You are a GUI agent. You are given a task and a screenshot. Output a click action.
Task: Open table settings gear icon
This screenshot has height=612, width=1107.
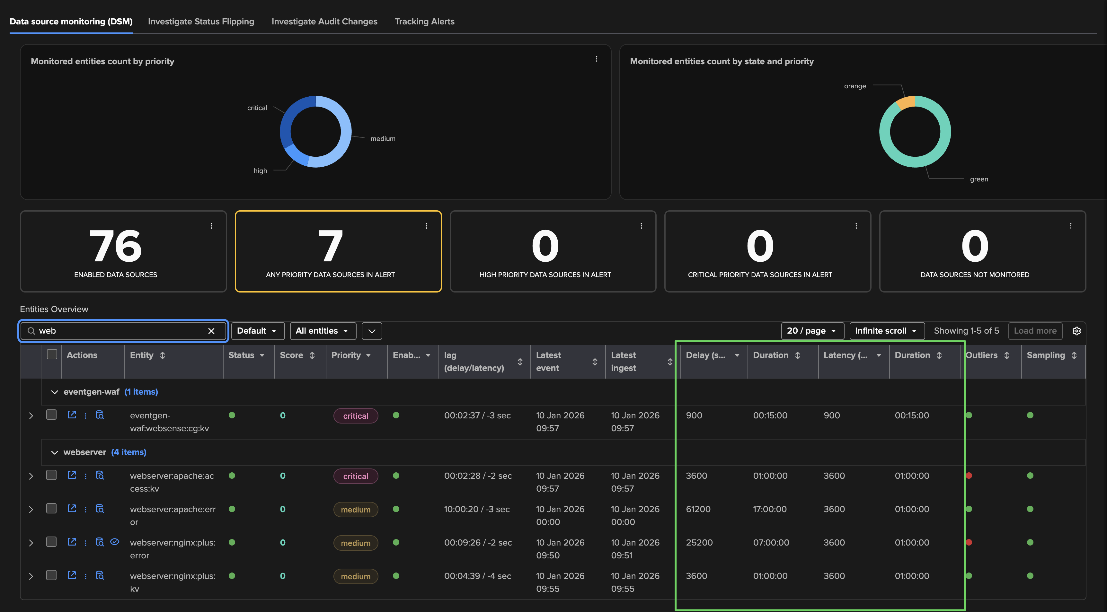point(1076,331)
